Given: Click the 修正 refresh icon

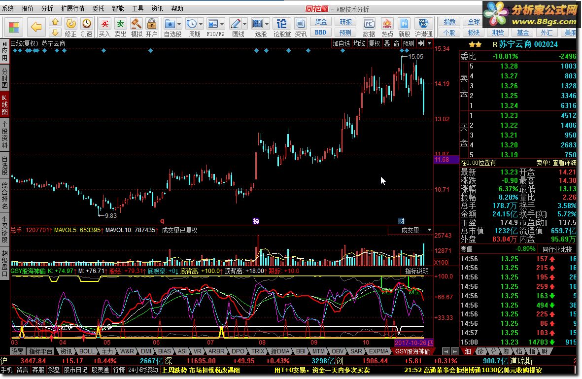Looking at the screenshot, I should tap(70, 24).
